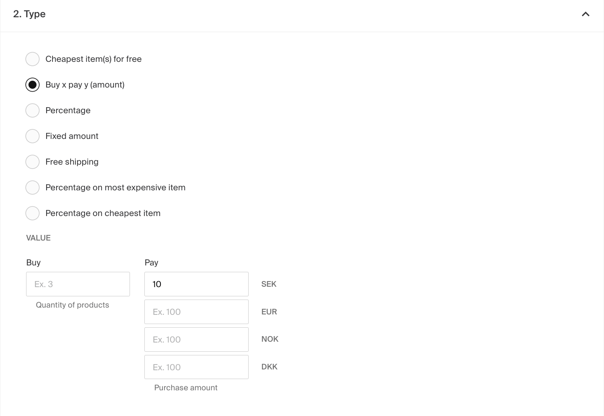Select "Cheapest item(s) for free" radio option
The width and height of the screenshot is (604, 416).
[32, 59]
